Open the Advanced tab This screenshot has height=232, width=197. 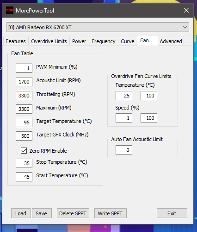[x=171, y=41]
